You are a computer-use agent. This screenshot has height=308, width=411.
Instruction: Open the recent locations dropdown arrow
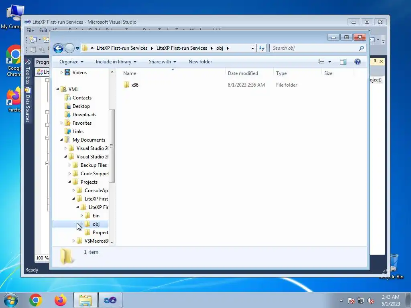coord(77,49)
